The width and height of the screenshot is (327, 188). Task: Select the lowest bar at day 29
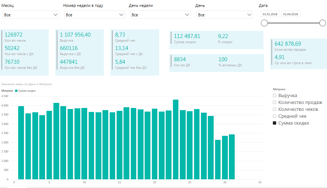click(x=218, y=159)
